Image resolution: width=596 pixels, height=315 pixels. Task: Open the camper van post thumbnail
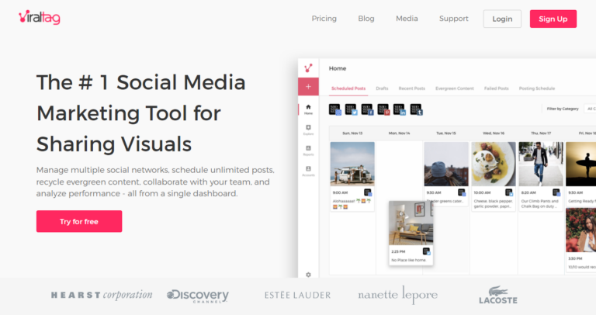coord(352,164)
